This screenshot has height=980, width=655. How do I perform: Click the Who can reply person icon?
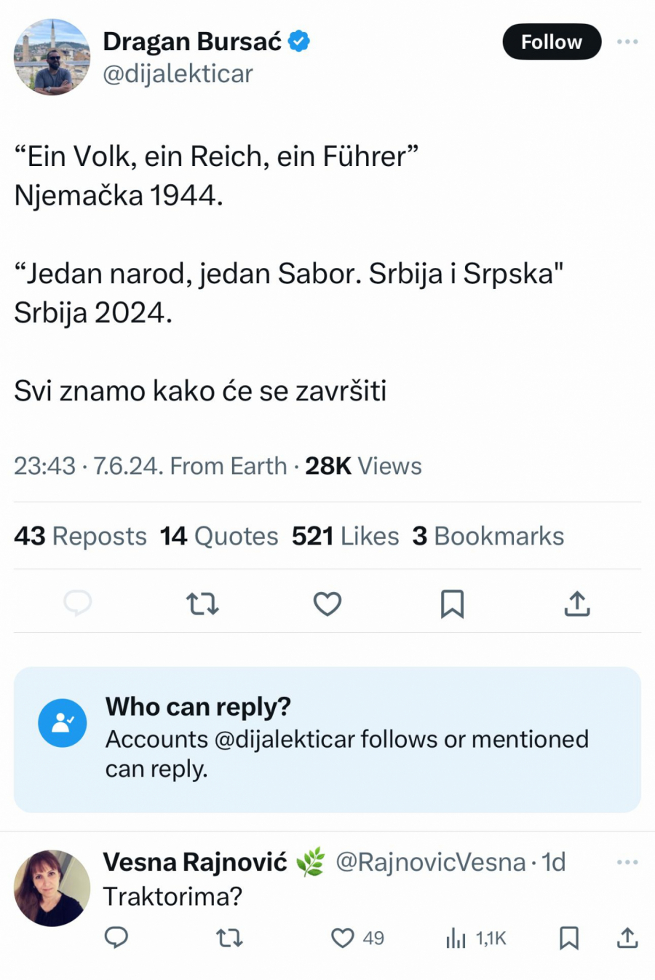click(63, 723)
